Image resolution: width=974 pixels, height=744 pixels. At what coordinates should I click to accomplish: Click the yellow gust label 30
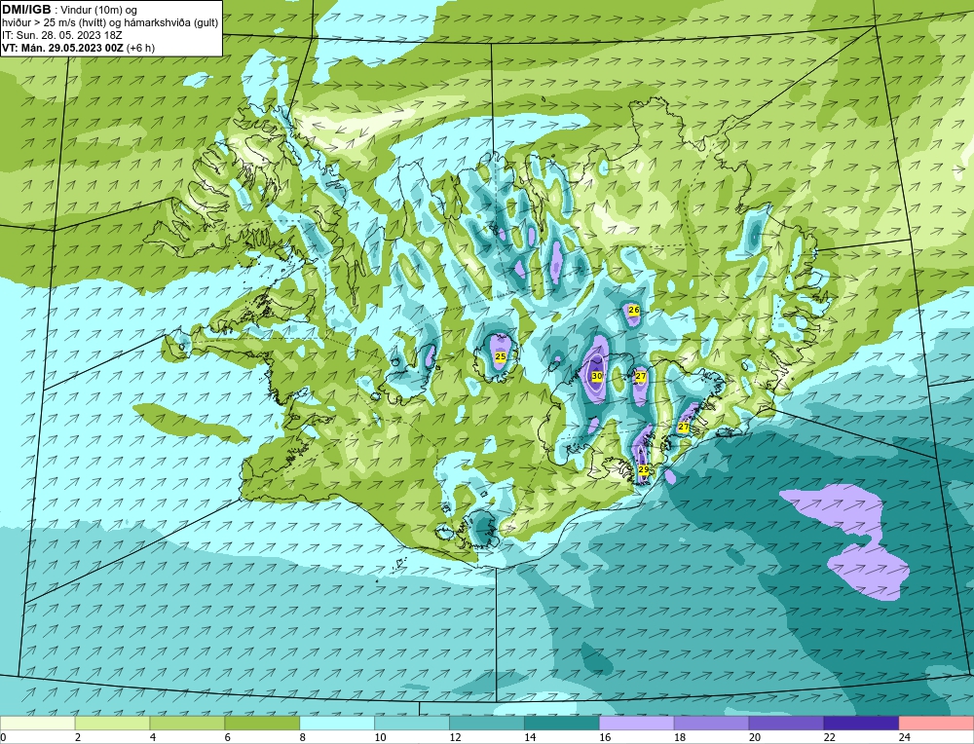coord(596,376)
